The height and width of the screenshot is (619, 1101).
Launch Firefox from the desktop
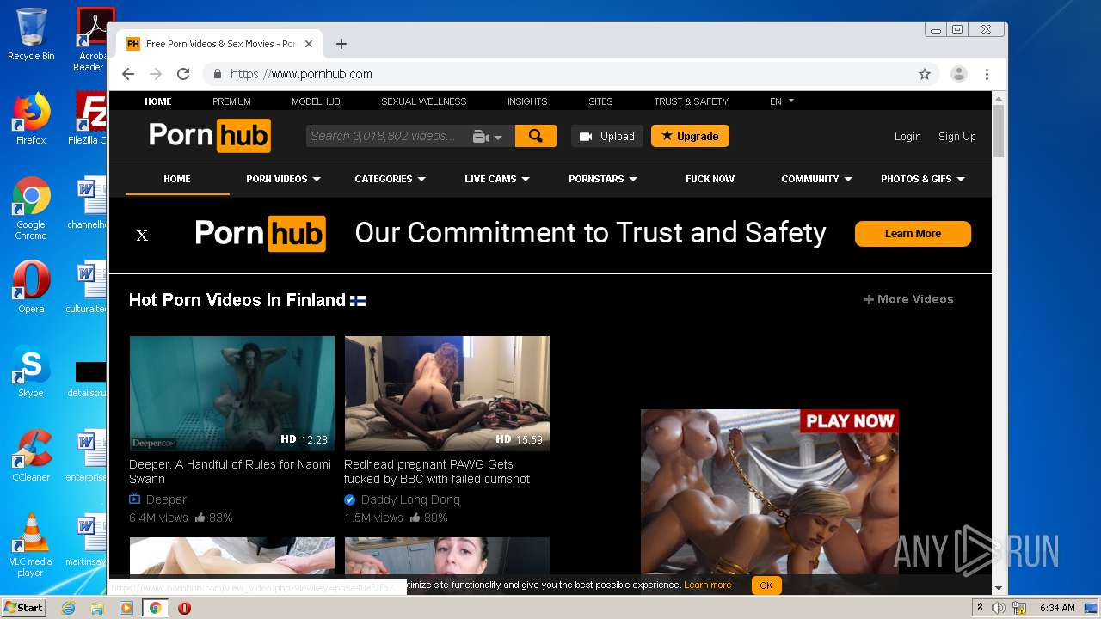coord(31,119)
